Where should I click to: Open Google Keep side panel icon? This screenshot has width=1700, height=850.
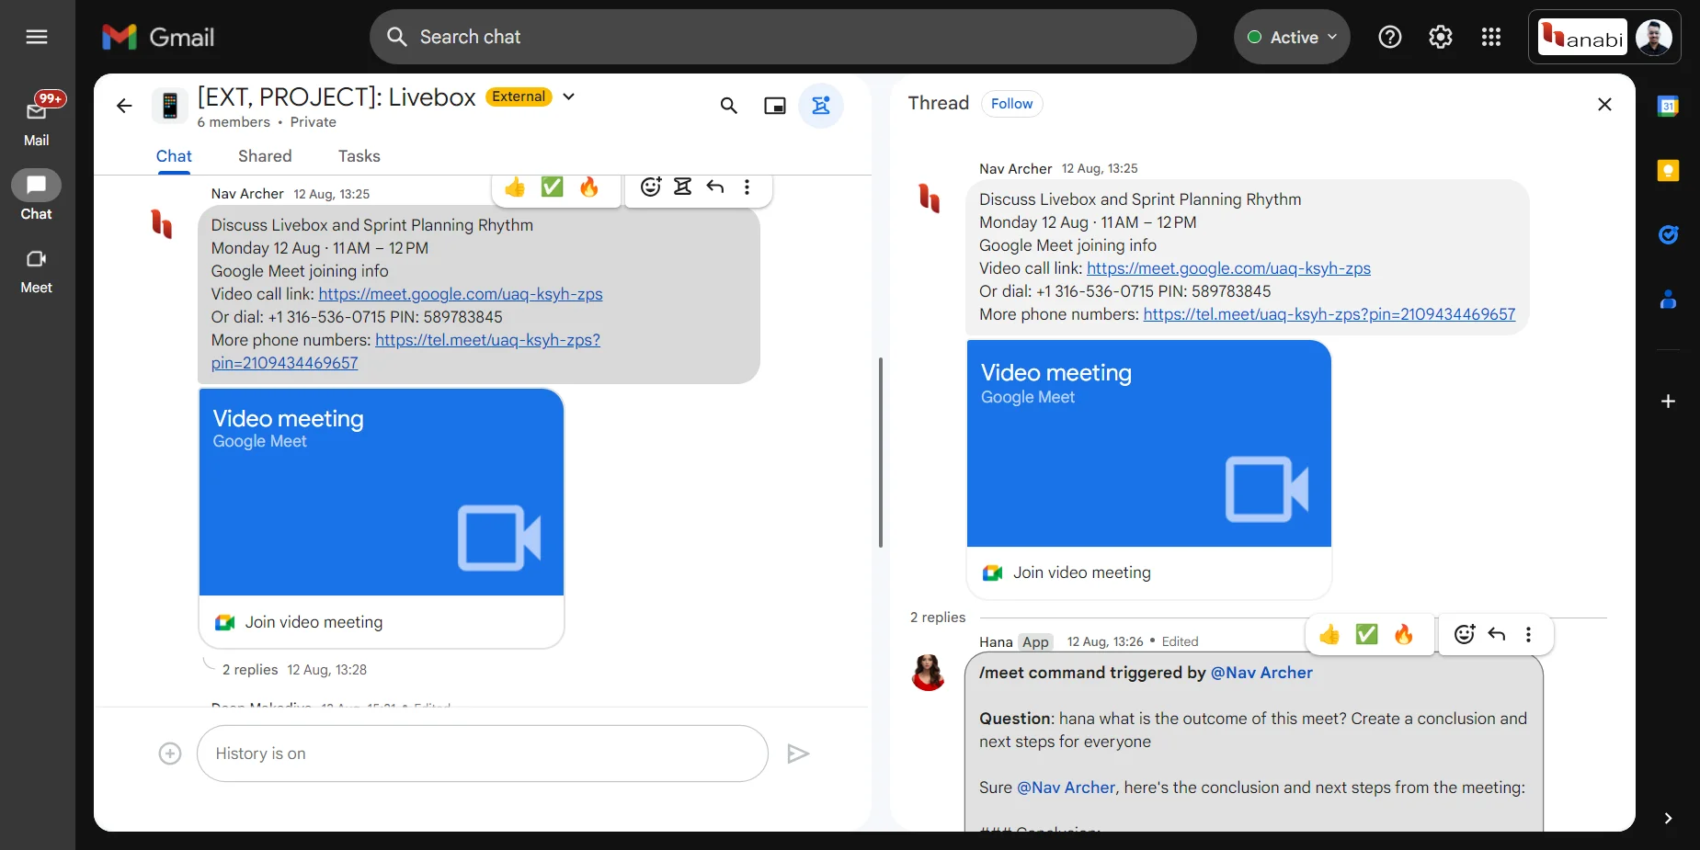[x=1668, y=171]
